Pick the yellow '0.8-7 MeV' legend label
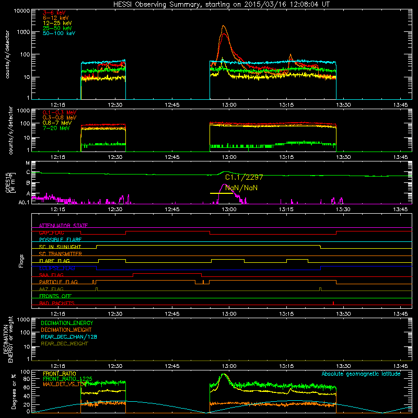The width and height of the screenshot is (418, 418). 57,123
